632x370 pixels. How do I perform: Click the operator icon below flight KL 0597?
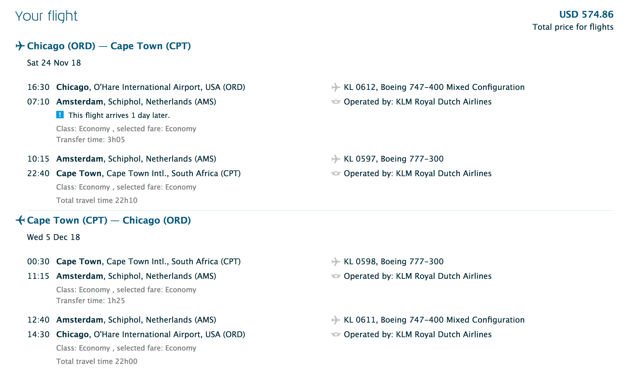335,173
